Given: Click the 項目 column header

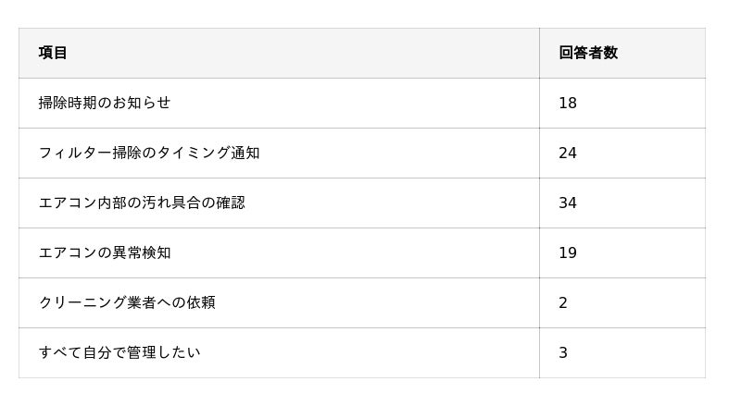Looking at the screenshot, I should pos(279,53).
